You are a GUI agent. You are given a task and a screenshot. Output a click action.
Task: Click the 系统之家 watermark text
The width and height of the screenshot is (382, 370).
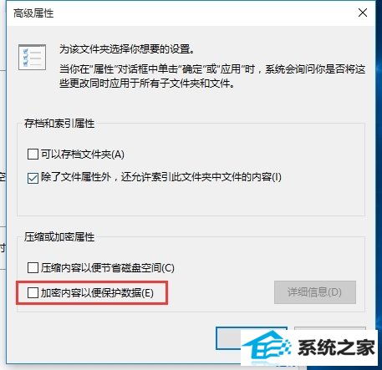336,347
